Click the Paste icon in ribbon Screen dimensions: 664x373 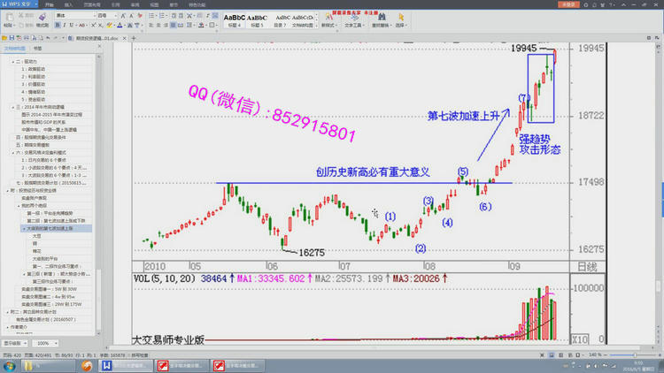(8, 19)
